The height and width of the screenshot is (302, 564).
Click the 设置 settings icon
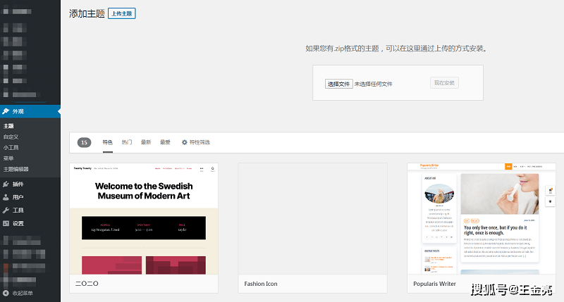(6, 223)
